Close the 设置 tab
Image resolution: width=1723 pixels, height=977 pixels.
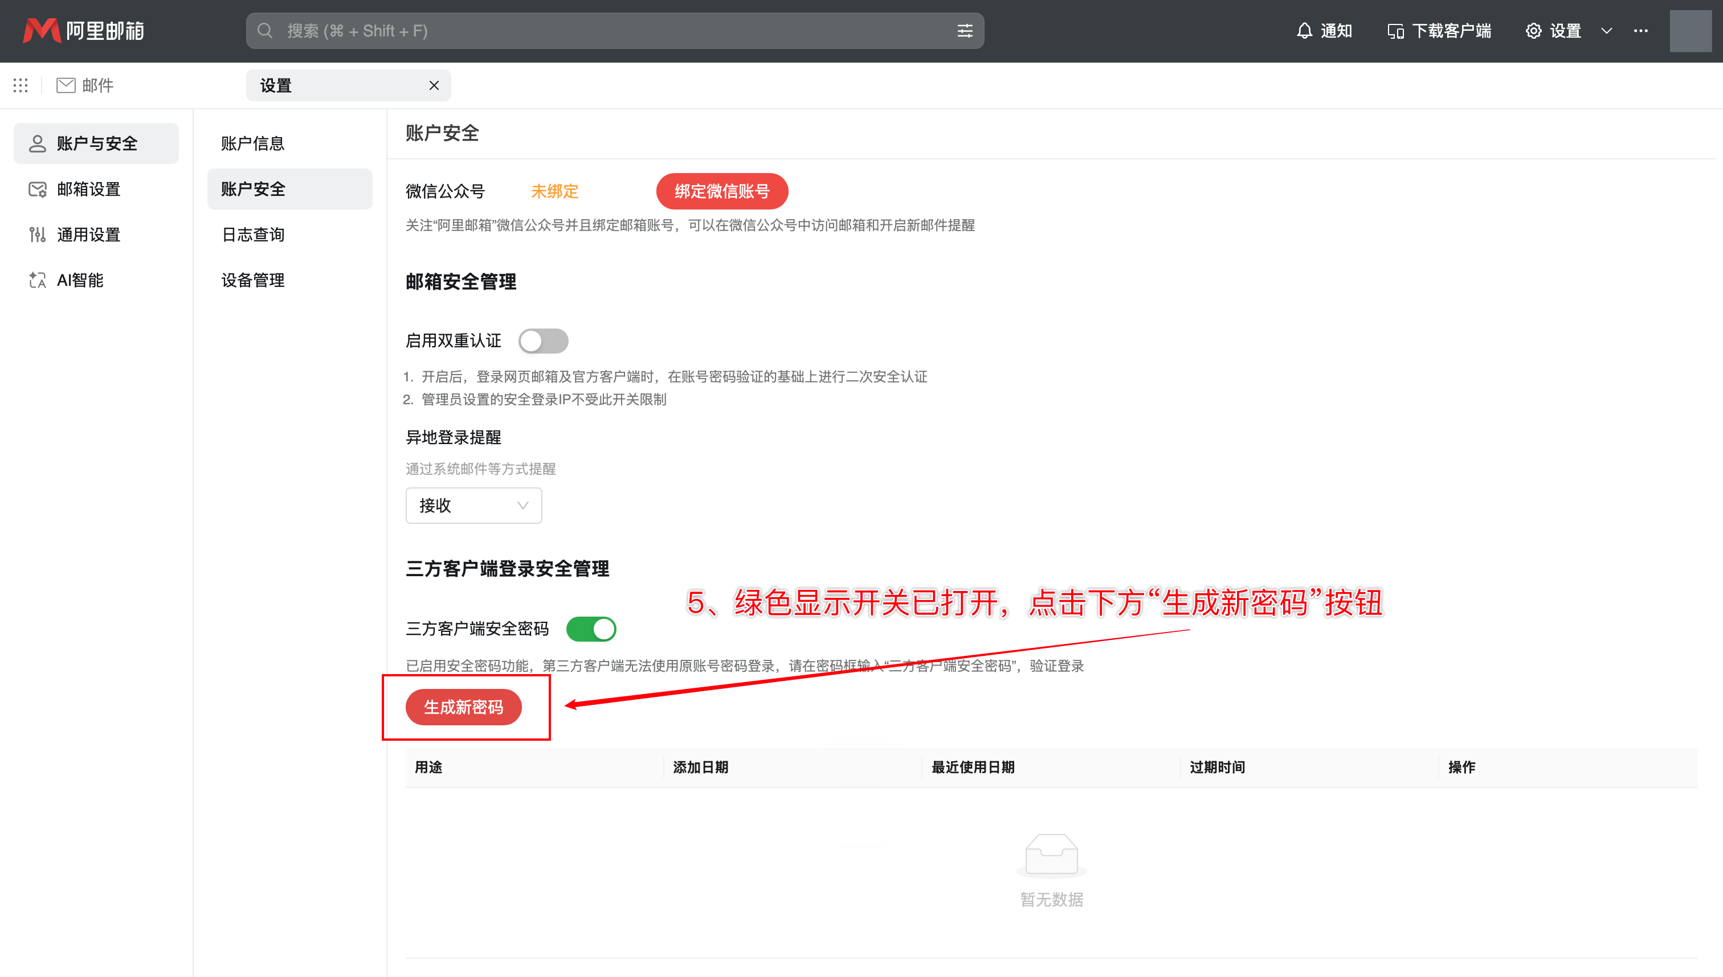434,85
